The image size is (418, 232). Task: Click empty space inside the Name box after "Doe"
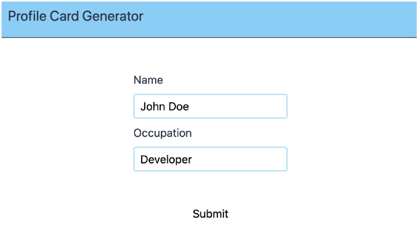[x=238, y=107]
